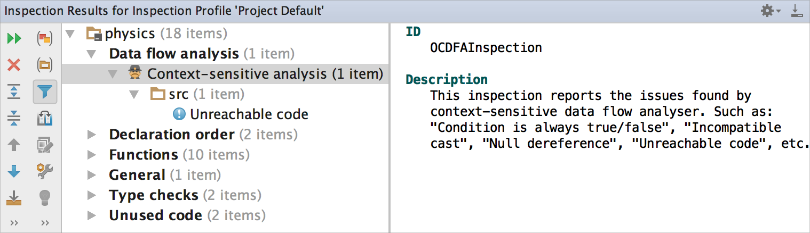
Task: Click the light bulb quick-fix icon
Action: coord(45,198)
